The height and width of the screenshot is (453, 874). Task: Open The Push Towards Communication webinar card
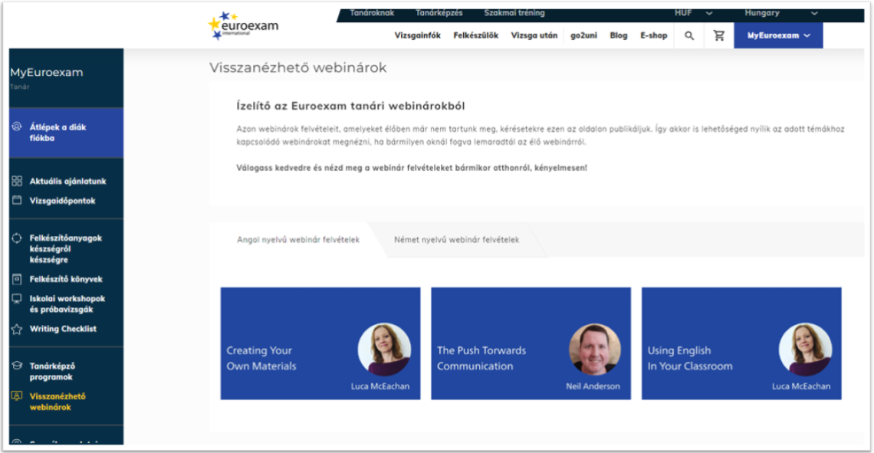pyautogui.click(x=531, y=343)
